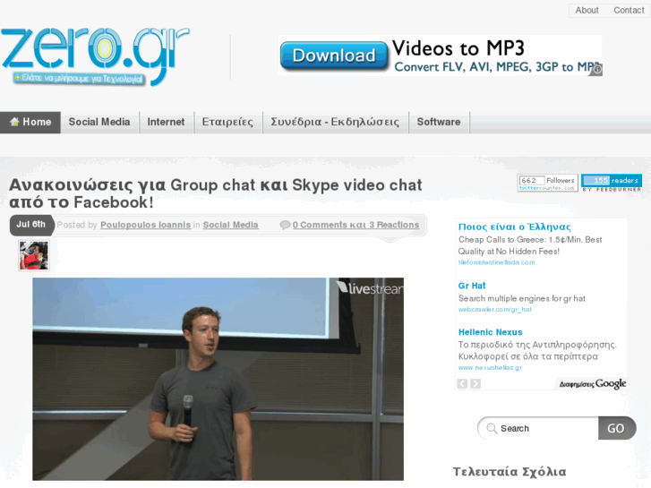Click the comment bubble icon
The height and width of the screenshot is (488, 651).
(285, 225)
